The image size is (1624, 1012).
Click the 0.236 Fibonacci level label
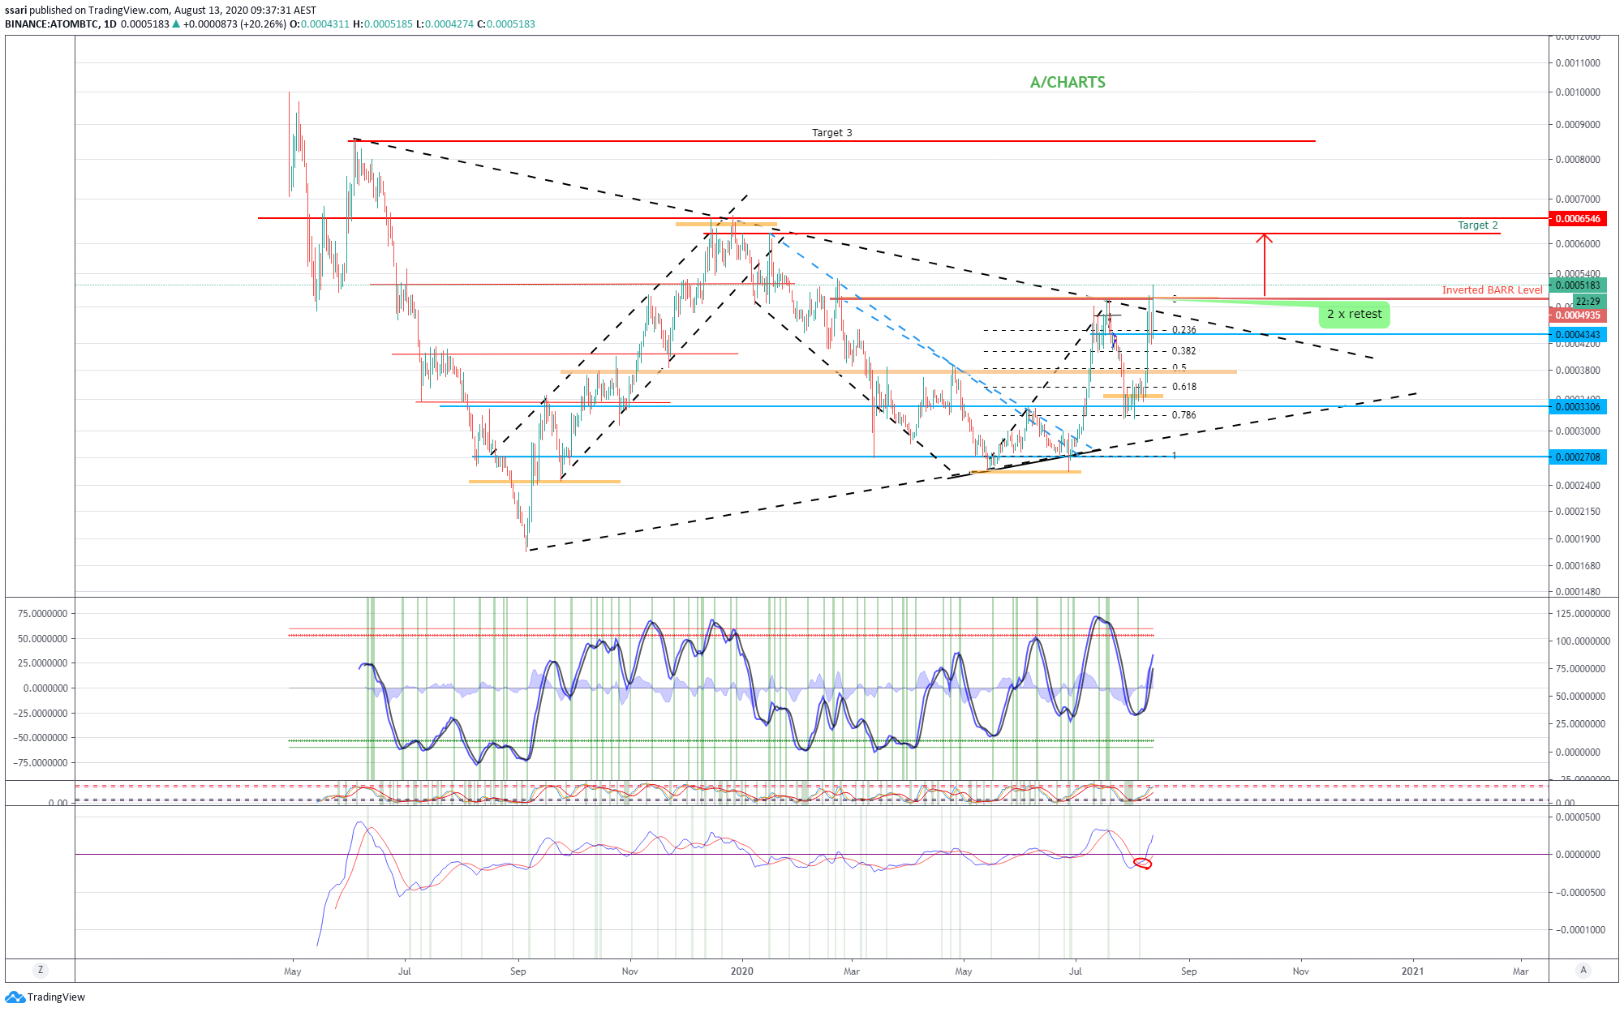1184,330
